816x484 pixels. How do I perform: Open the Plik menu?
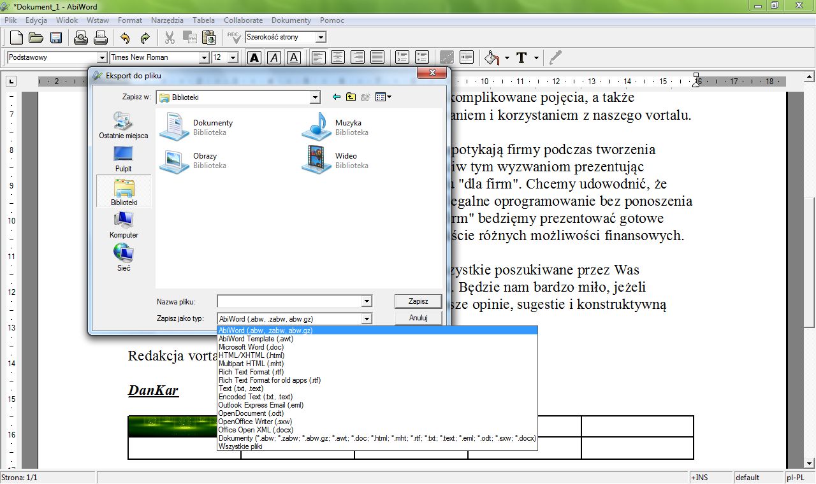click(10, 20)
